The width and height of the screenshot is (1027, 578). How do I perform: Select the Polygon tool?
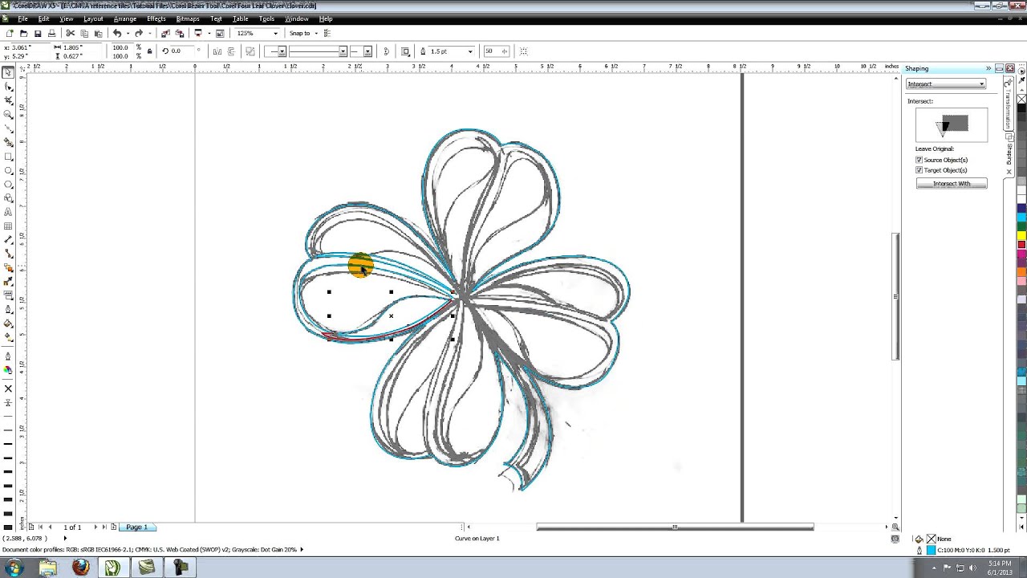[x=9, y=185]
